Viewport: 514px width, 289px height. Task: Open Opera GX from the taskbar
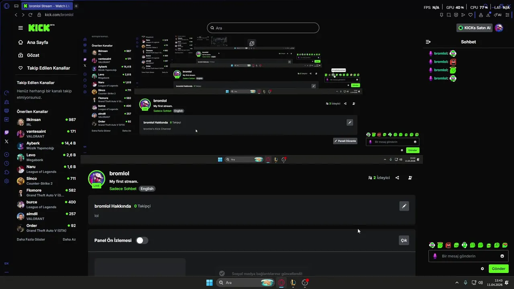pos(281,283)
